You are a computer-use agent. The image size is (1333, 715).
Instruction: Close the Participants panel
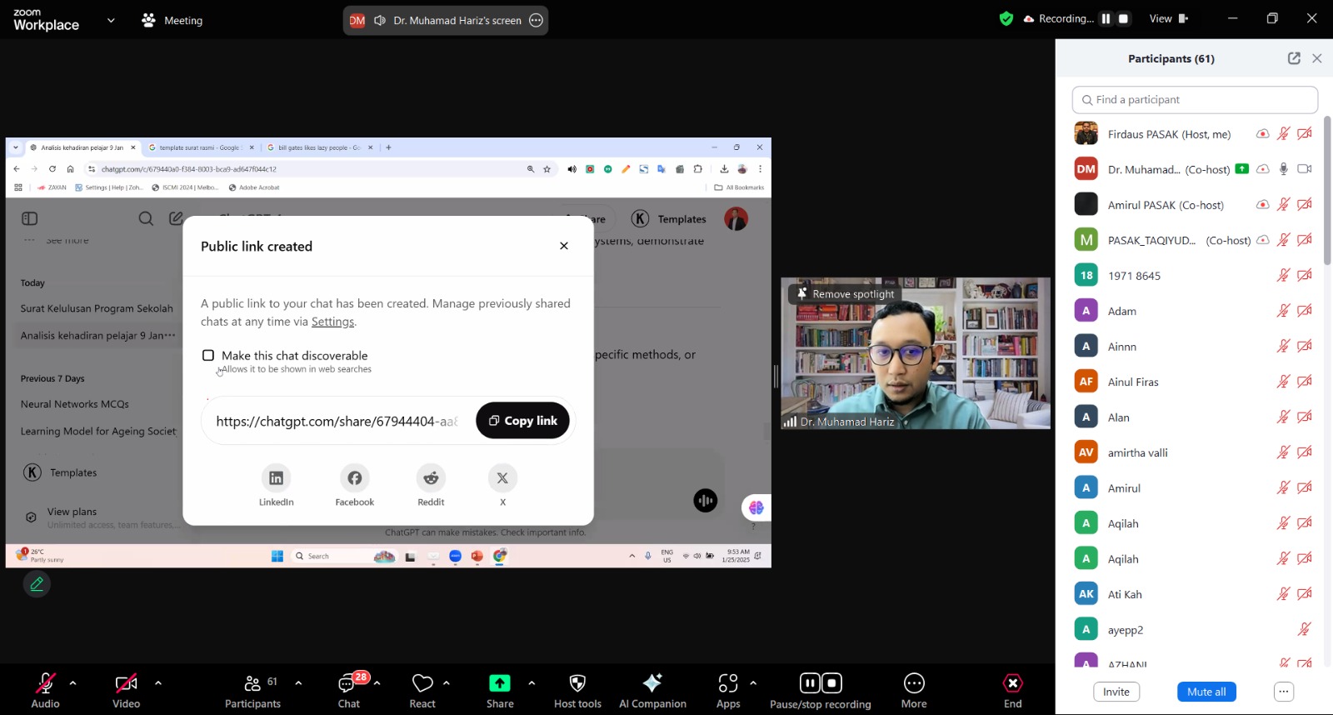point(1317,58)
